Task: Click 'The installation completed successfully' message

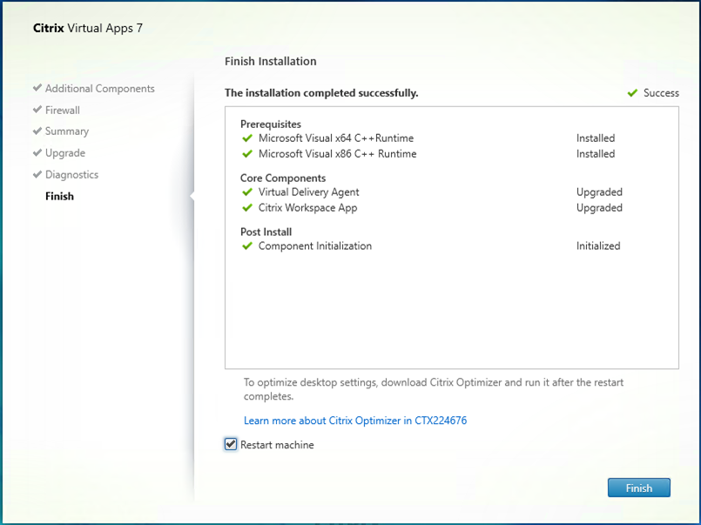Action: [x=321, y=93]
